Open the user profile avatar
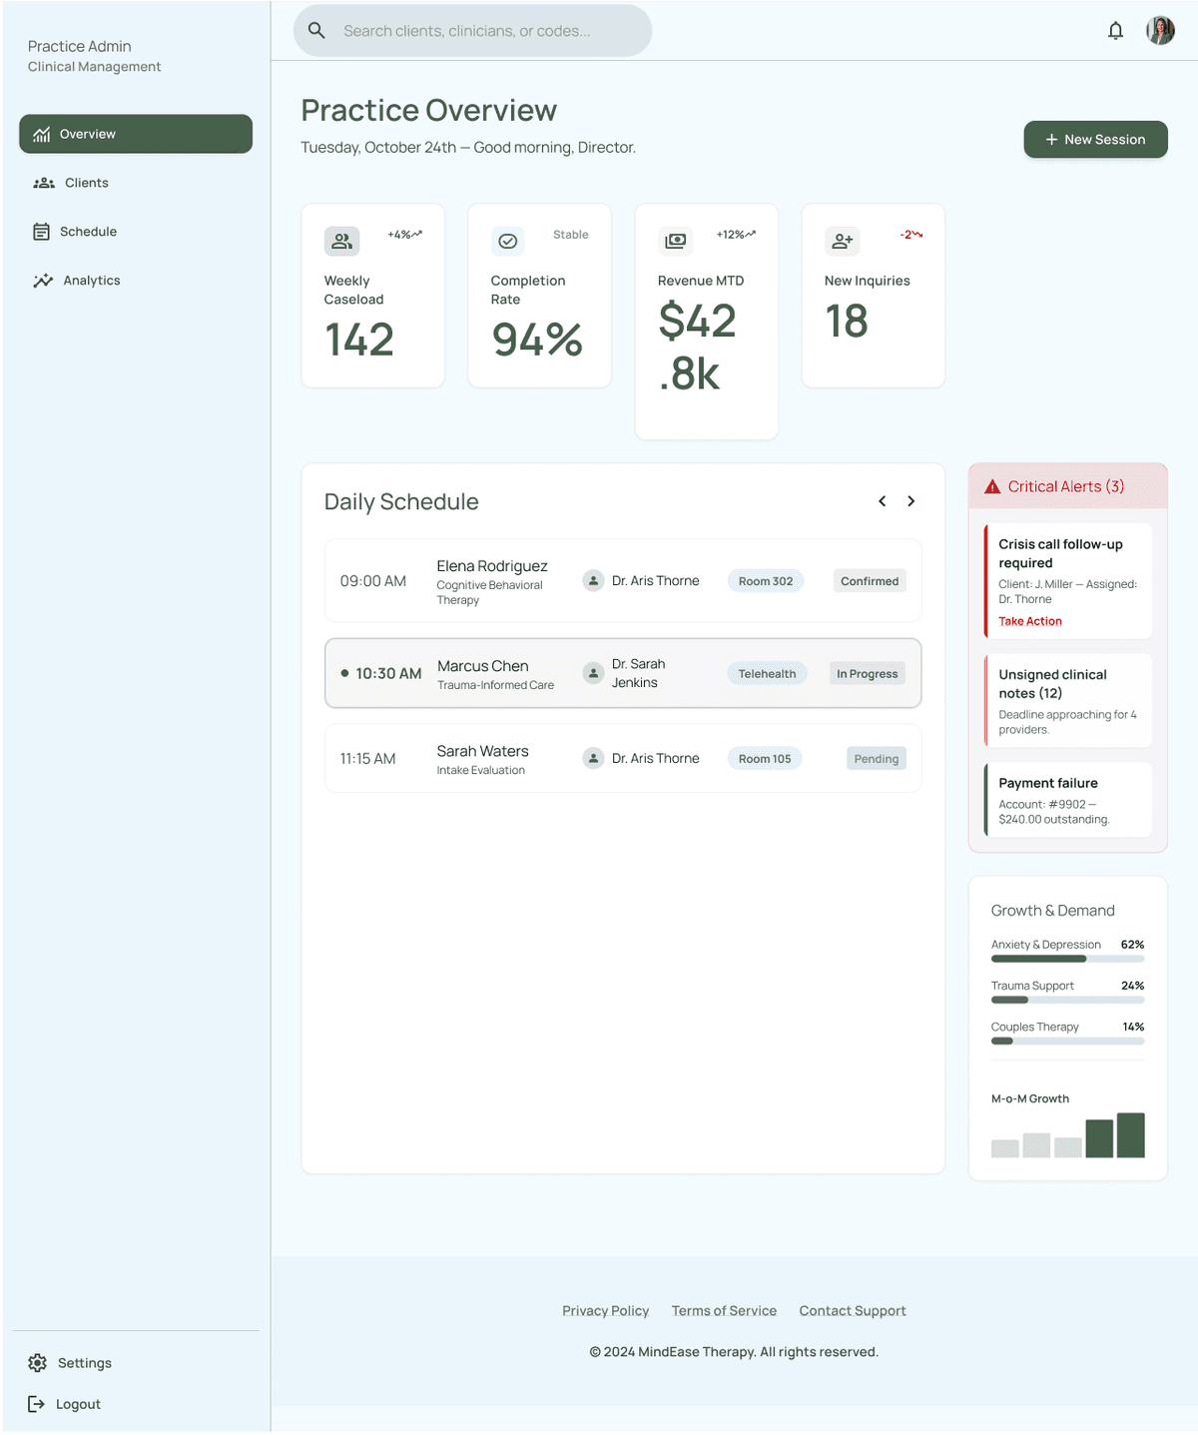The height and width of the screenshot is (1435, 1198). [1160, 31]
